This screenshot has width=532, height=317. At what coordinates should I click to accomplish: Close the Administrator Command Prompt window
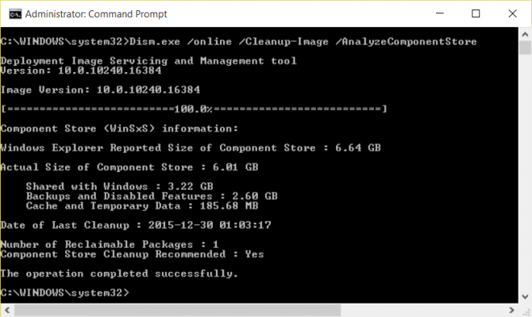pyautogui.click(x=511, y=13)
